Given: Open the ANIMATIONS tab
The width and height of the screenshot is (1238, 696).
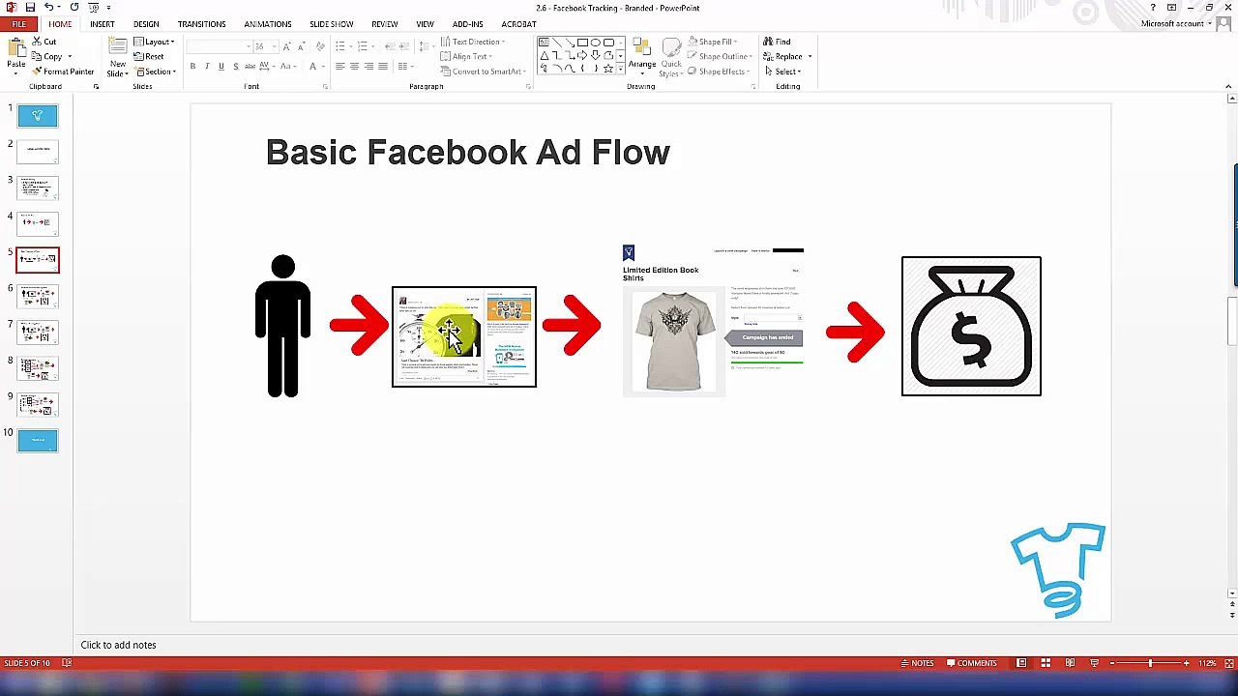Looking at the screenshot, I should coord(267,24).
